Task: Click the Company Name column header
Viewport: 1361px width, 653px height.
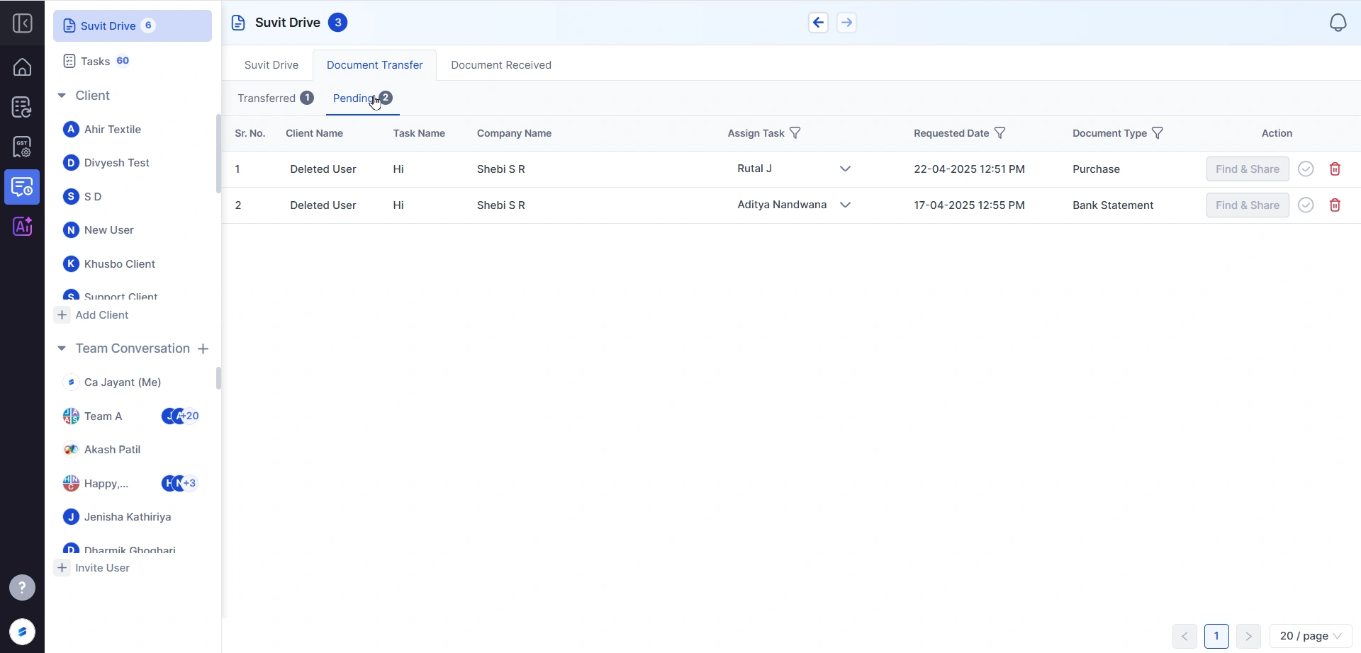Action: coord(514,133)
